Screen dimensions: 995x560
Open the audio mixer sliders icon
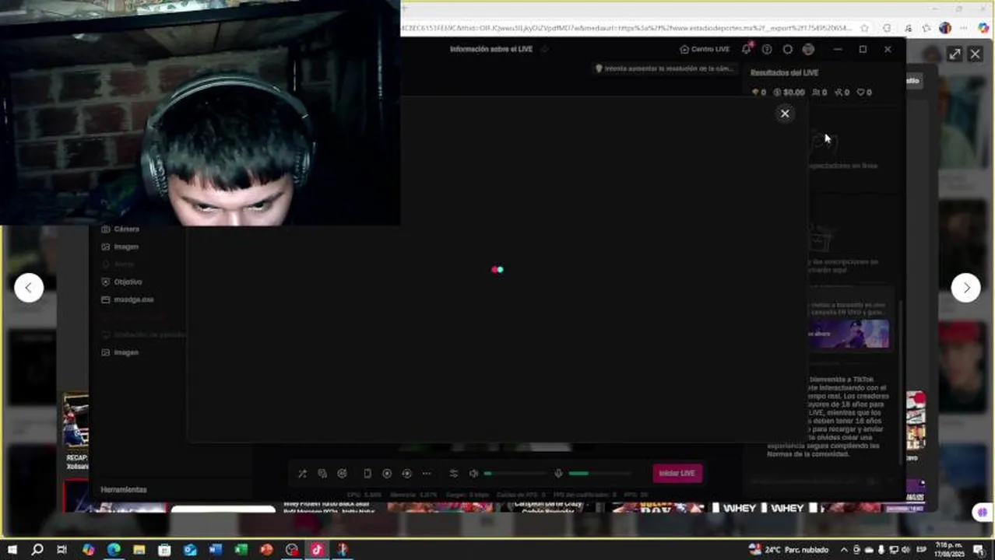pos(454,473)
